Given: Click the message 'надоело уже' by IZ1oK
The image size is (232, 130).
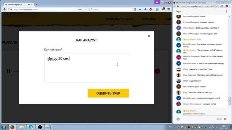Looking at the screenshot, I should (x=195, y=81).
